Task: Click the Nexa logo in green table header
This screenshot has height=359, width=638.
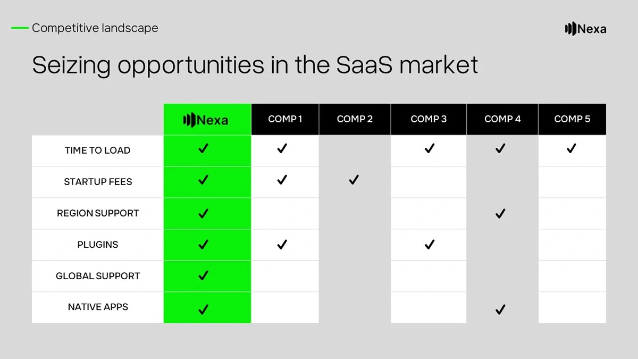Action: (x=206, y=120)
